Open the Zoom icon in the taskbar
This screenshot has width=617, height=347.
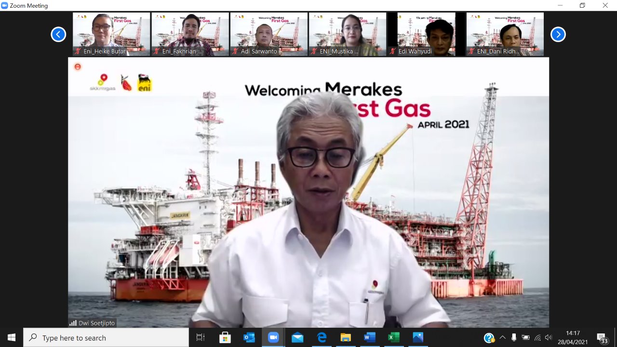[273, 337]
